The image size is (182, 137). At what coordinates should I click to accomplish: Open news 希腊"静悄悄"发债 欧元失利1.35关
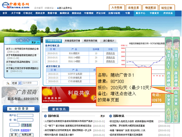(x=127, y=130)
